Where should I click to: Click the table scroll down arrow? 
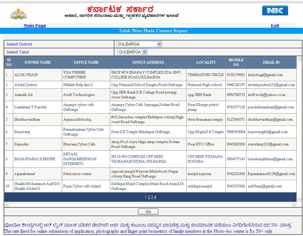pos(299,199)
